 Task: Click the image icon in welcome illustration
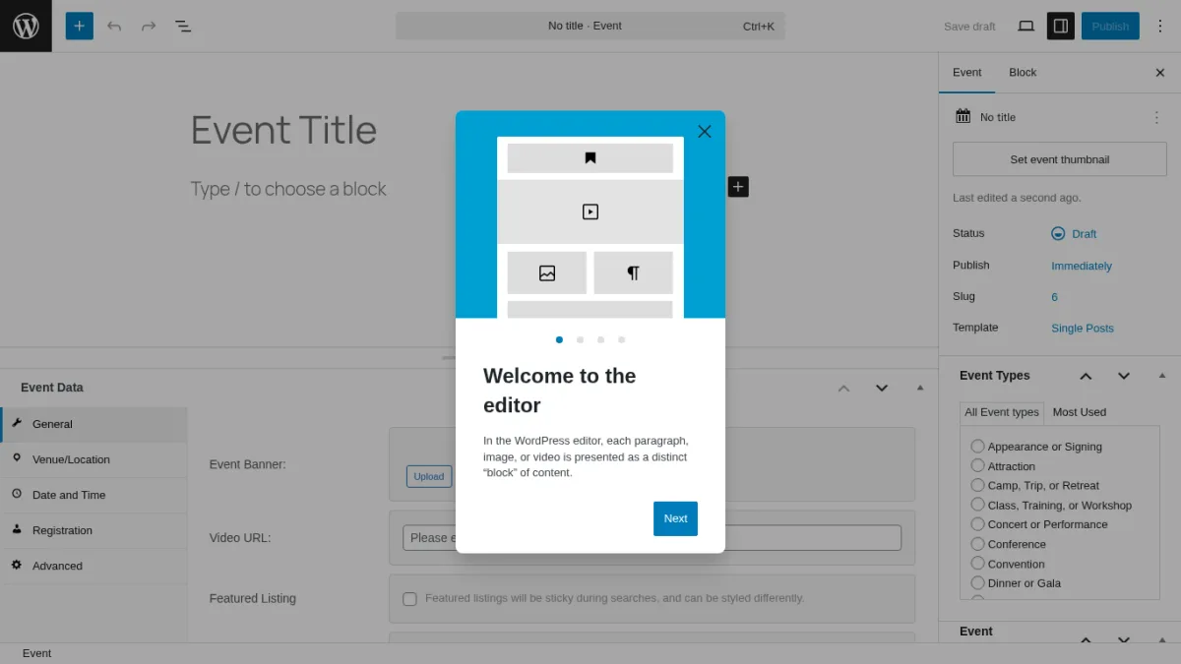pyautogui.click(x=547, y=272)
